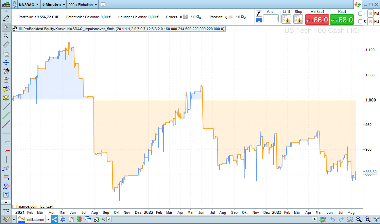Click the multiple charts window icon
The height and width of the screenshot is (224, 380).
click(88, 219)
